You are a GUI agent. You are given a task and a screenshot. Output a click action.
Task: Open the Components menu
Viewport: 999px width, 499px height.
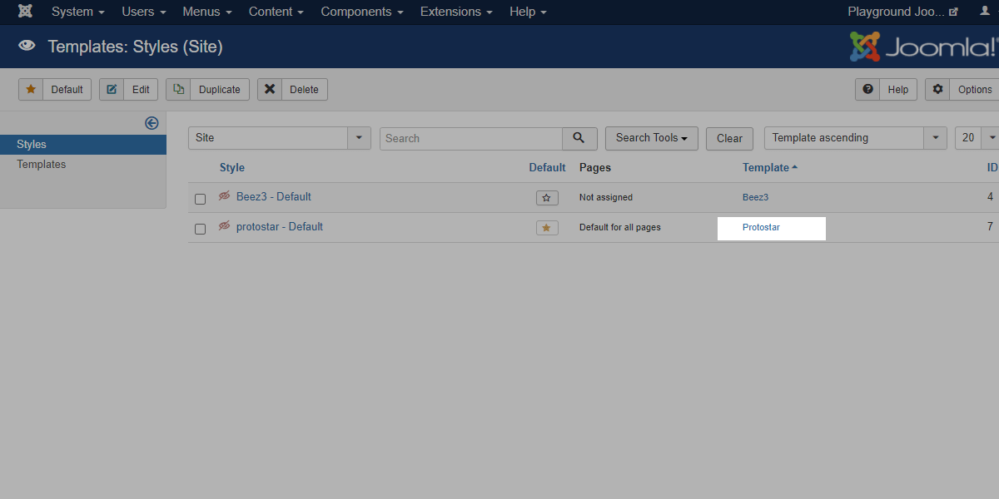(x=362, y=12)
